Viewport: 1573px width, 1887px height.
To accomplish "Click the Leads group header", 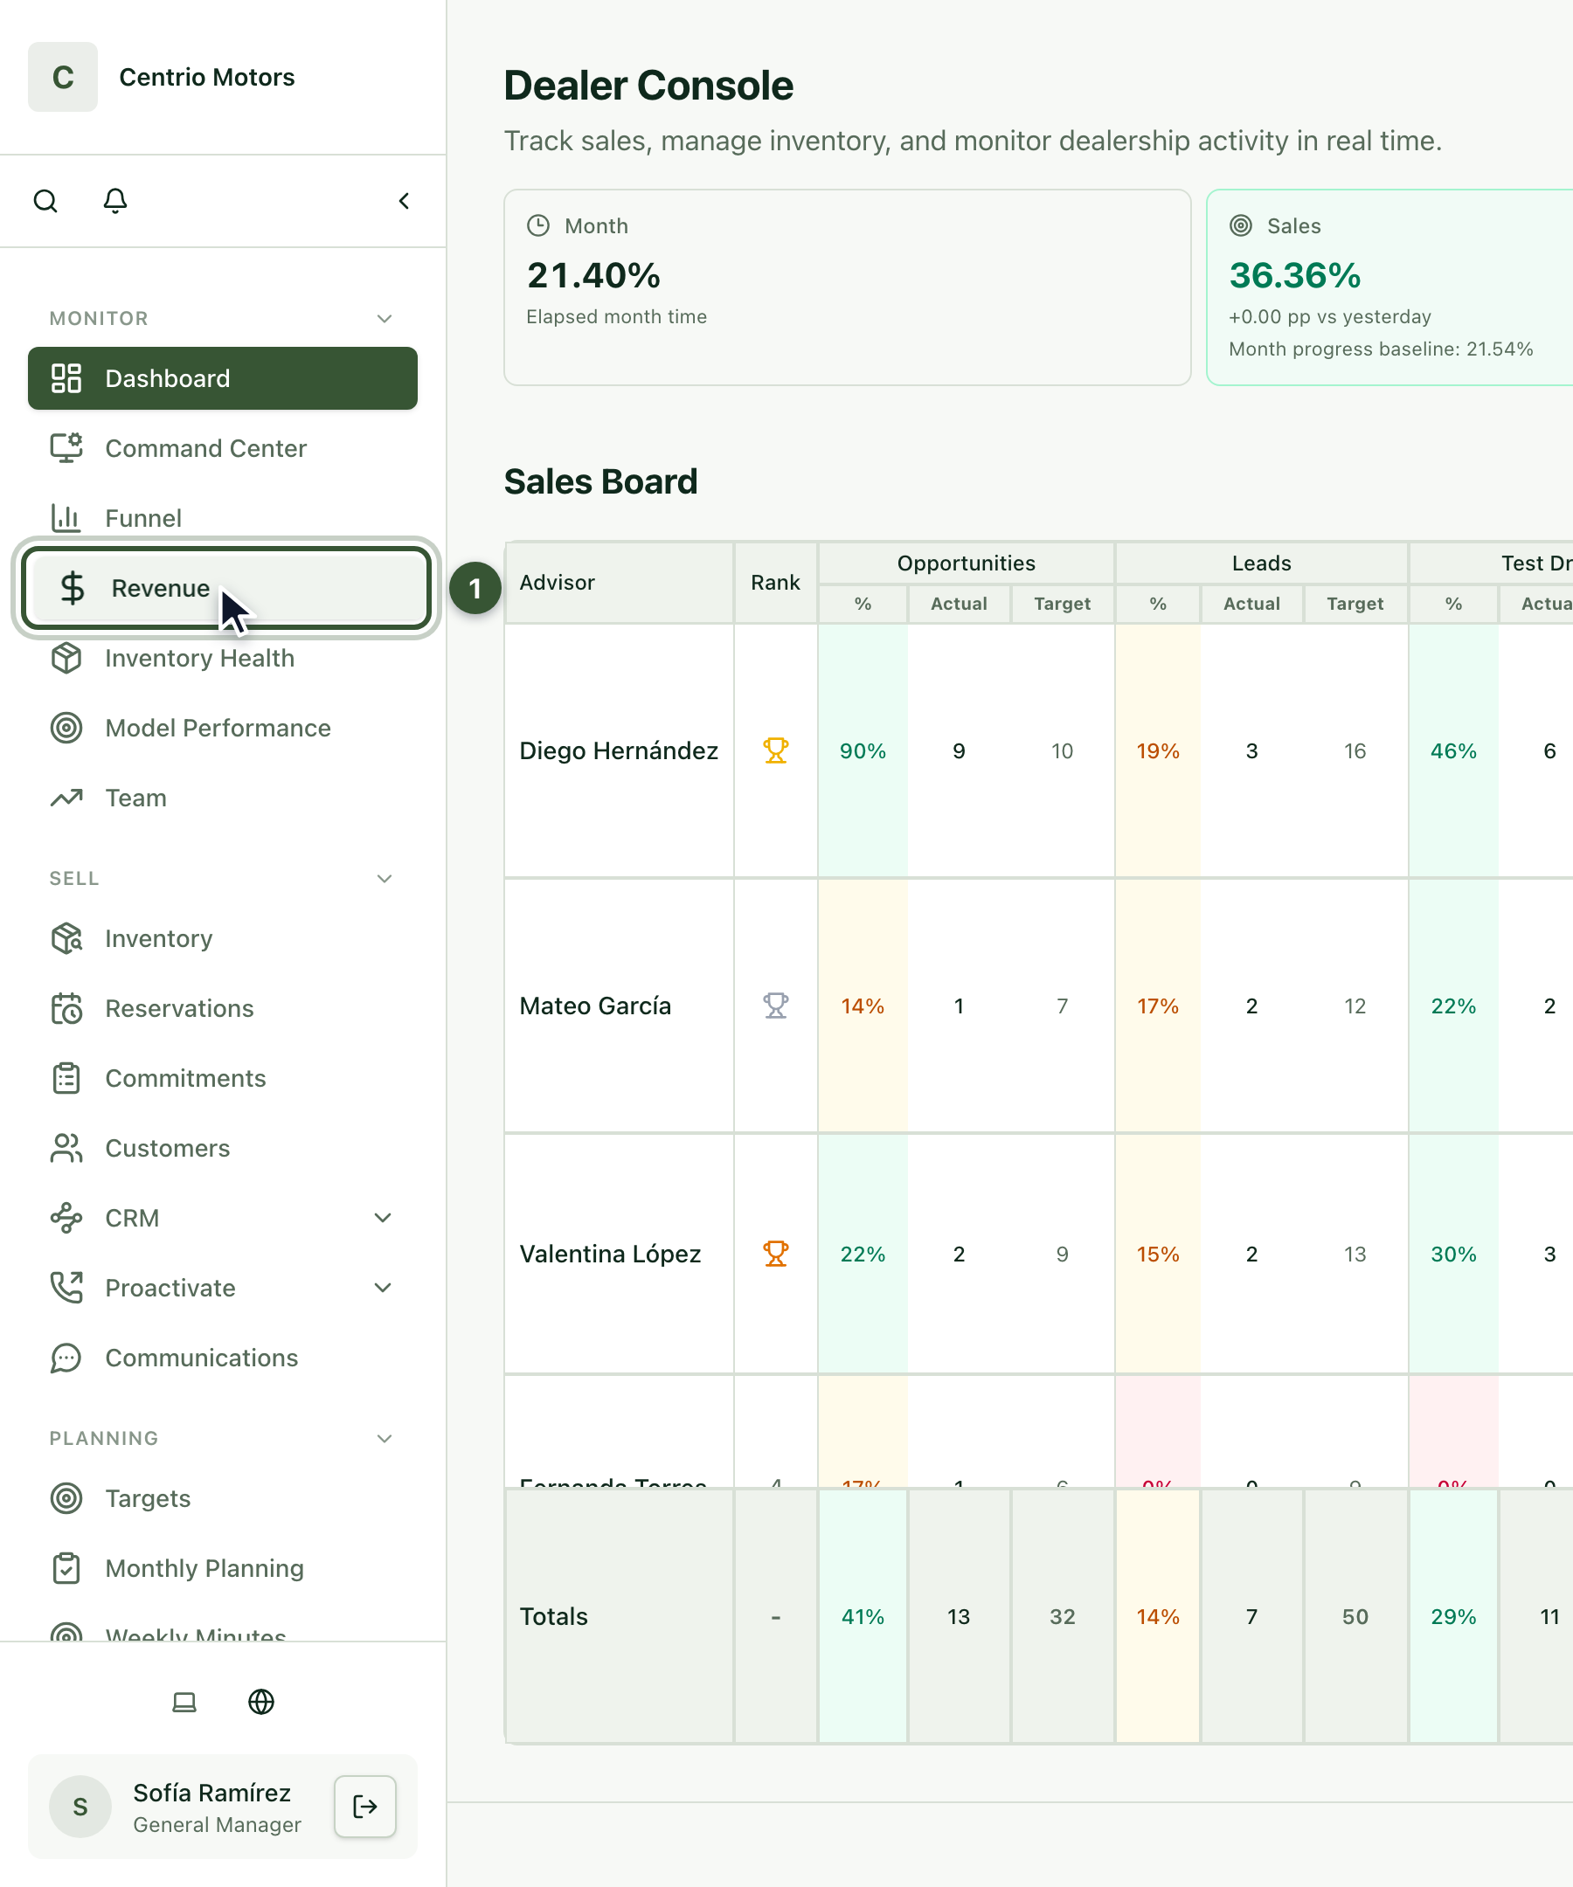I will click(x=1261, y=563).
